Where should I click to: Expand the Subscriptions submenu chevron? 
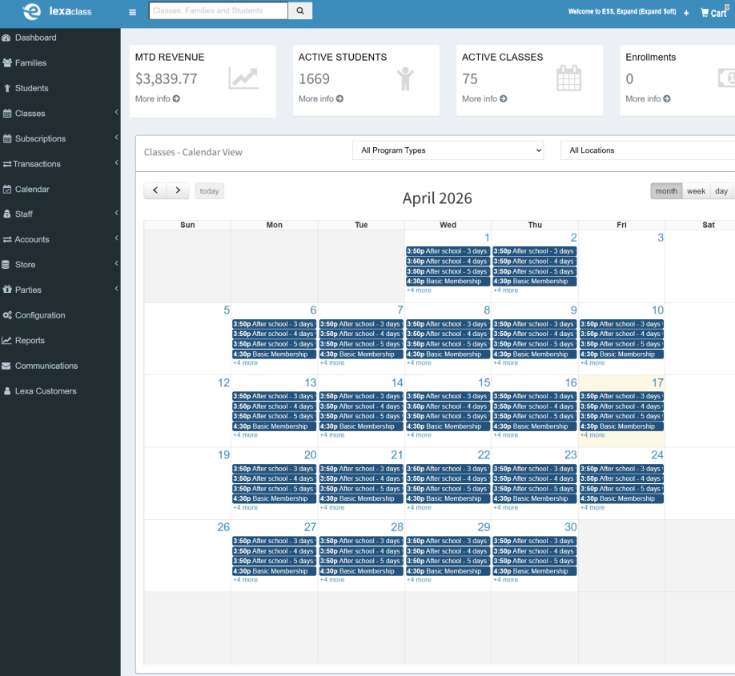(116, 138)
